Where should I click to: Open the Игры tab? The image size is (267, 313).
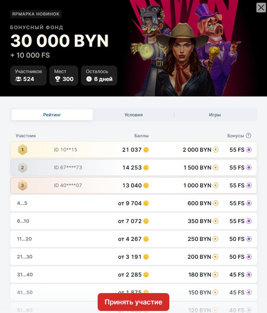215,115
